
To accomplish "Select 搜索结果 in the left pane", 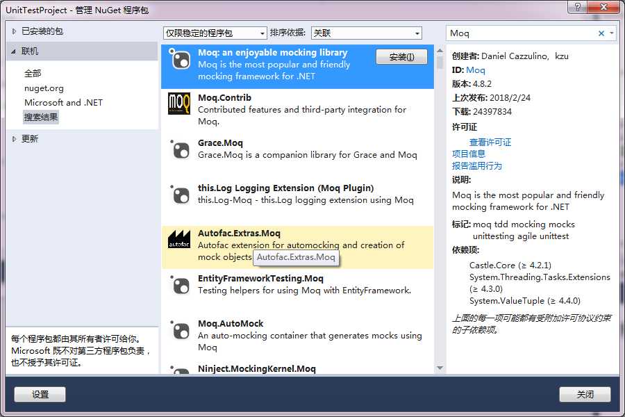I will pos(41,117).
